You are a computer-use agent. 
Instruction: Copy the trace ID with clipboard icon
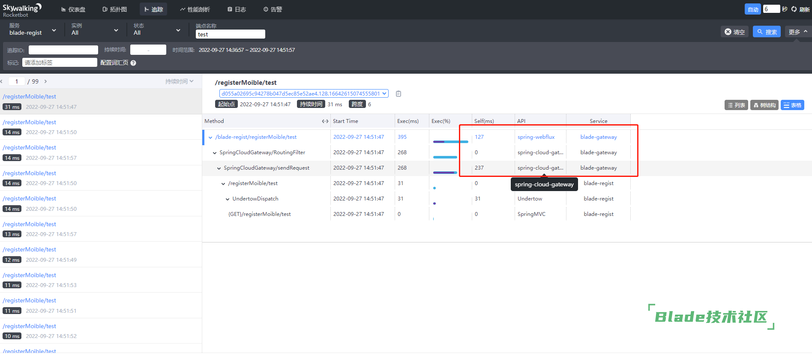tap(399, 94)
